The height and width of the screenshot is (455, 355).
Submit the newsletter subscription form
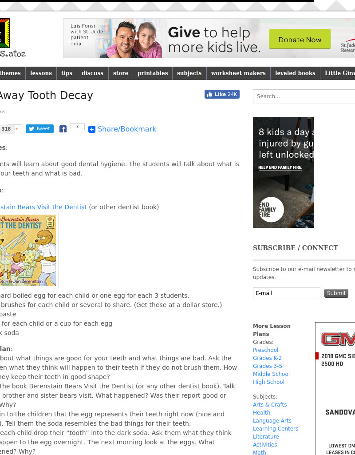(336, 293)
